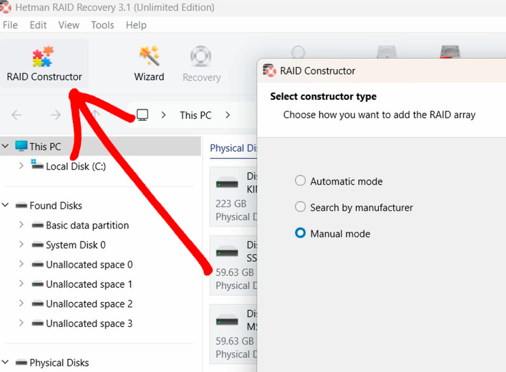Click Unallocated space 3 disk icon

37,323
